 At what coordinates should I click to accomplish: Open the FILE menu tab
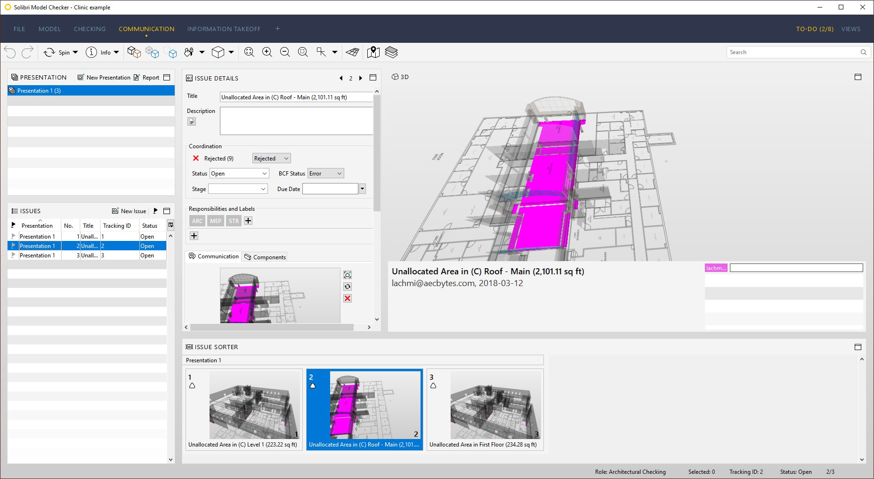pyautogui.click(x=19, y=29)
